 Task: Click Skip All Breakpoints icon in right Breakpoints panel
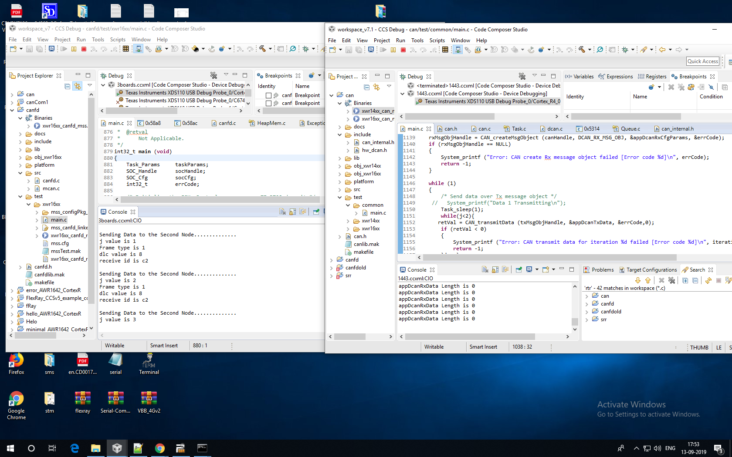coord(711,87)
